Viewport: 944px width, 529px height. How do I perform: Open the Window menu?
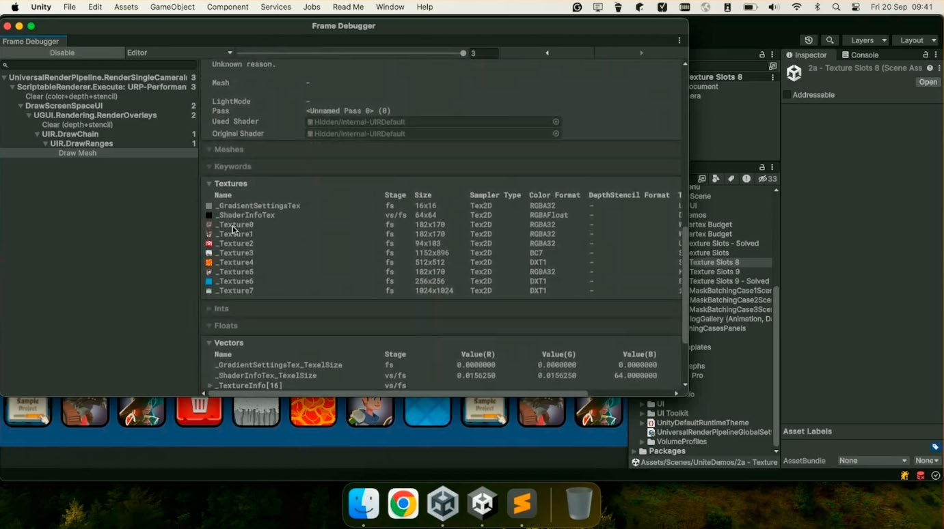click(x=390, y=7)
